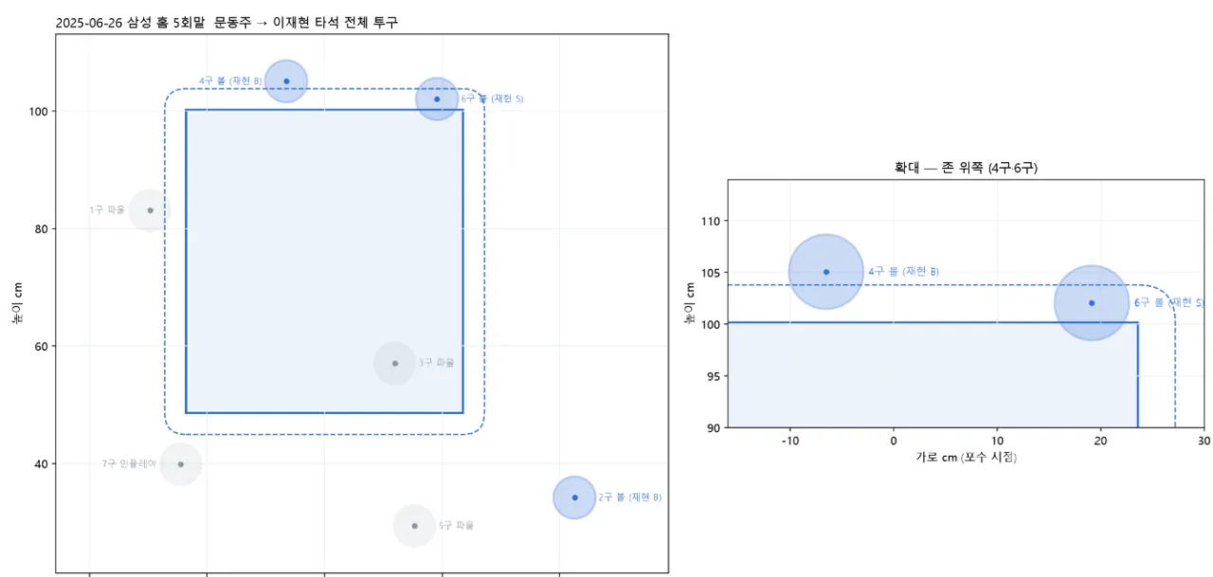Click the main chart title with 문동주 → 이재현

pyautogui.click(x=227, y=22)
